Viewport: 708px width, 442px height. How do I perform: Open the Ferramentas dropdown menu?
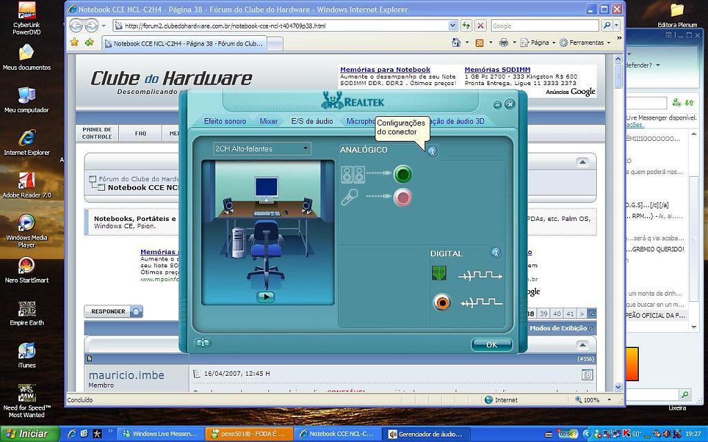click(585, 43)
